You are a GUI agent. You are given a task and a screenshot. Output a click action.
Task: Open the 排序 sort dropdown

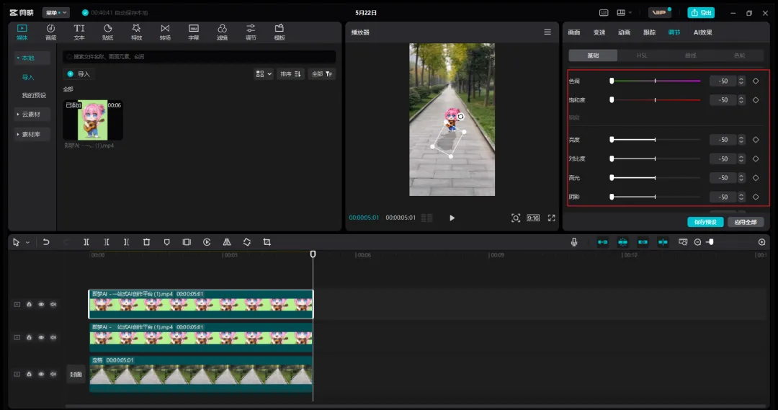(290, 74)
